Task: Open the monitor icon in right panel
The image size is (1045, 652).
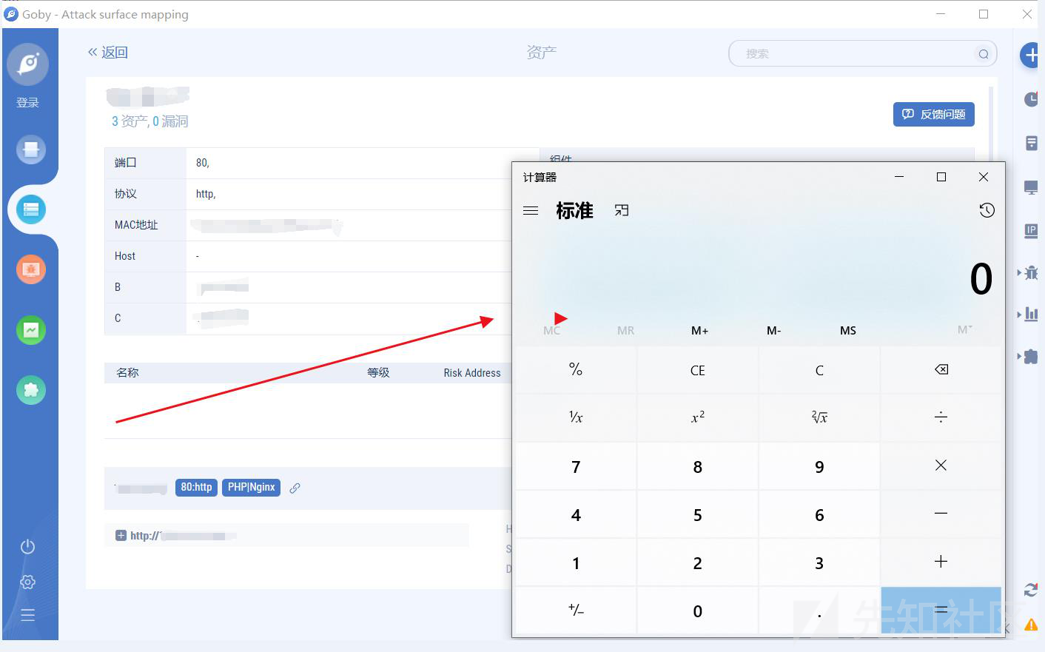Action: pos(1031,188)
